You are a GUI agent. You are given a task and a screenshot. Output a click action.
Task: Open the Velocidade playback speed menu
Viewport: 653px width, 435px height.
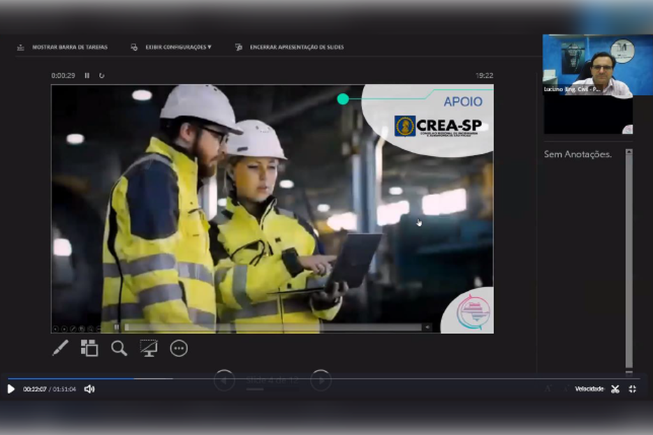(x=589, y=389)
